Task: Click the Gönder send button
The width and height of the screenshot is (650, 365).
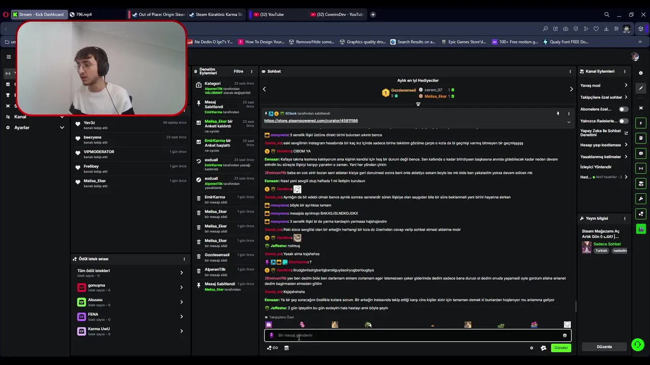Action: click(561, 348)
